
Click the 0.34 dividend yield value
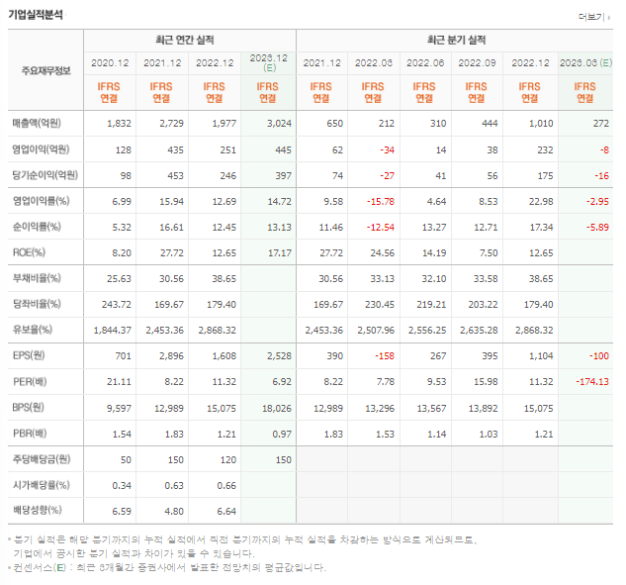[x=122, y=486]
